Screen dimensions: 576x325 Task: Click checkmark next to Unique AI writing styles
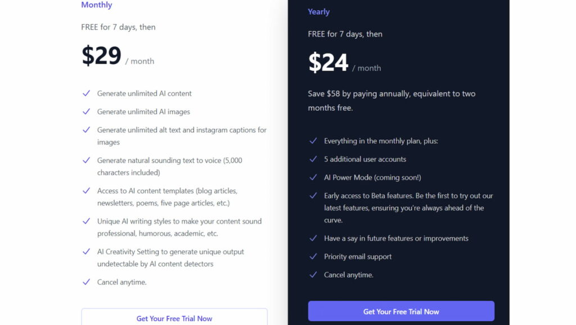[87, 221]
